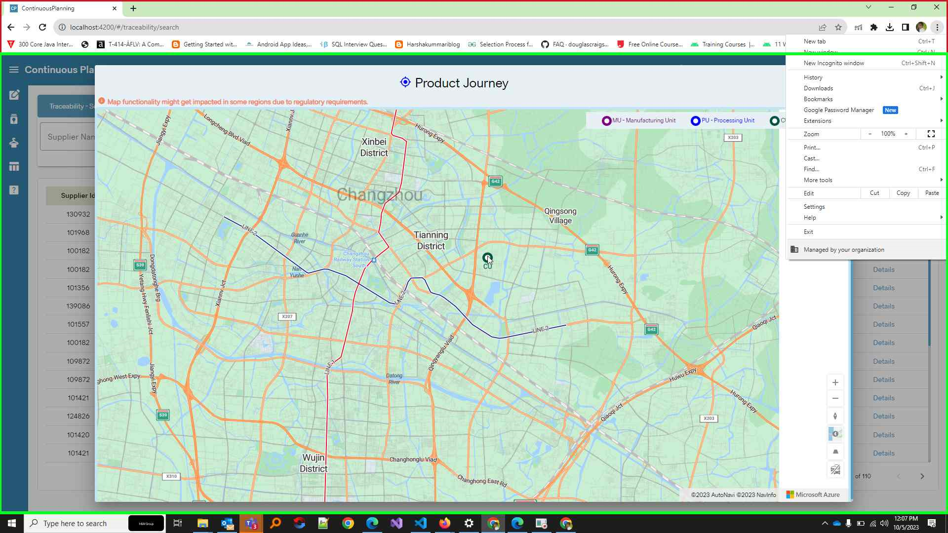Open the sidebar table layout icon

[14, 167]
